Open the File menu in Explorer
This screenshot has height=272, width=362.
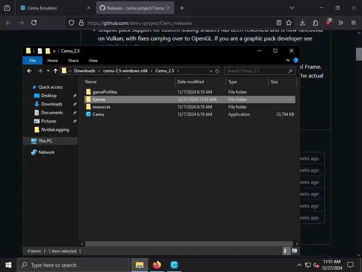coord(33,61)
